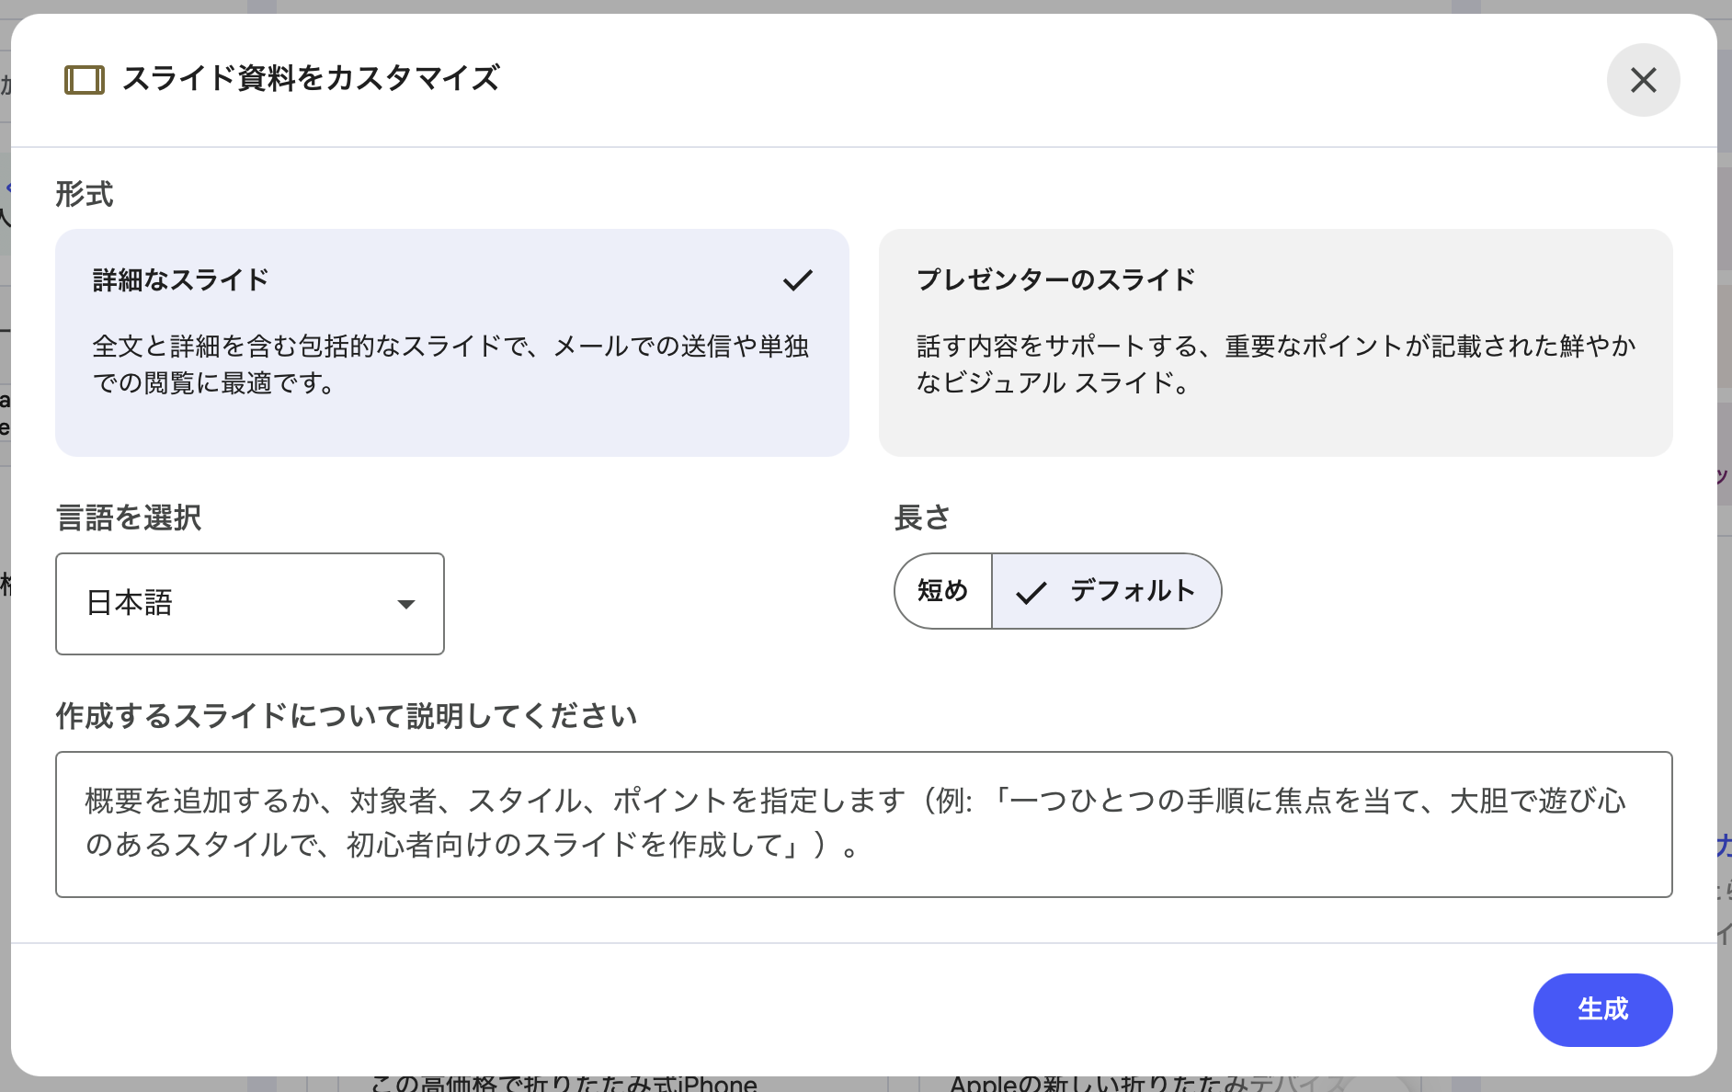Click the slide deck icon in header

pos(85,80)
